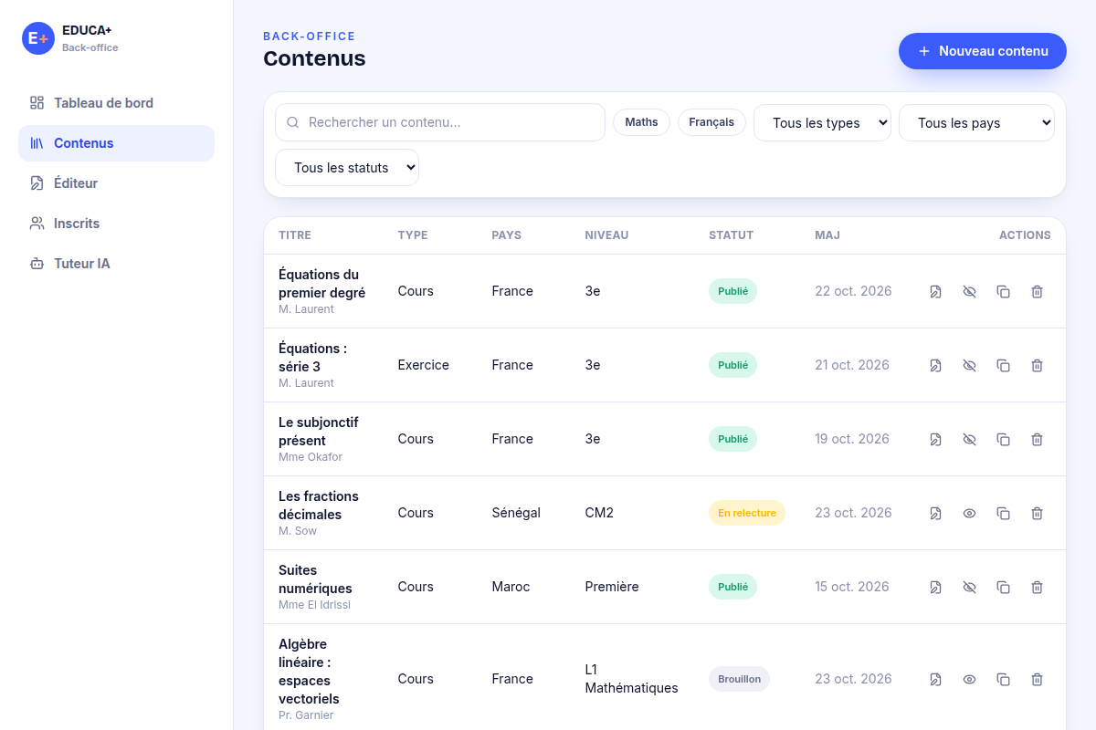Show 'Algèbre linéaire : espaces vectoriels' using its eye icon

[970, 679]
